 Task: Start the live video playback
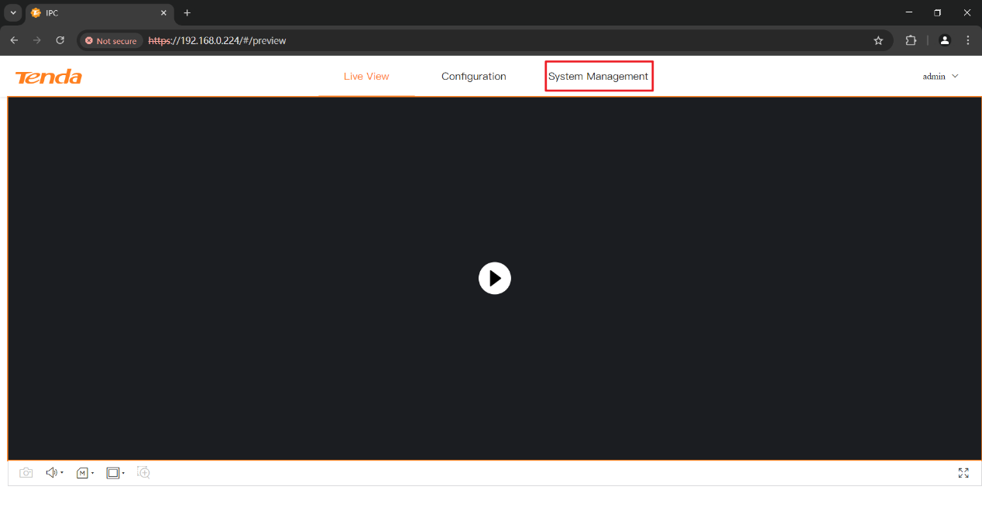point(495,278)
